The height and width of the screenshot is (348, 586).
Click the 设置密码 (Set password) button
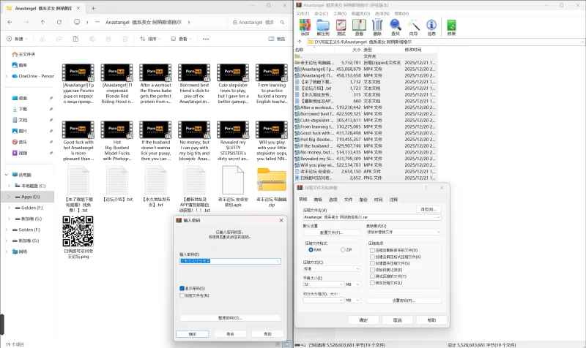pos(403,300)
